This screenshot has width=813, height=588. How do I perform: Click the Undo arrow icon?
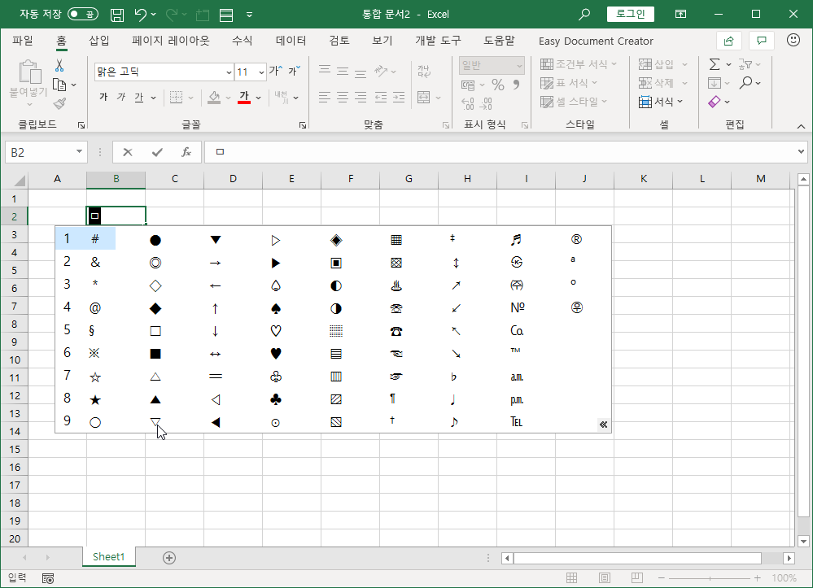click(x=141, y=15)
